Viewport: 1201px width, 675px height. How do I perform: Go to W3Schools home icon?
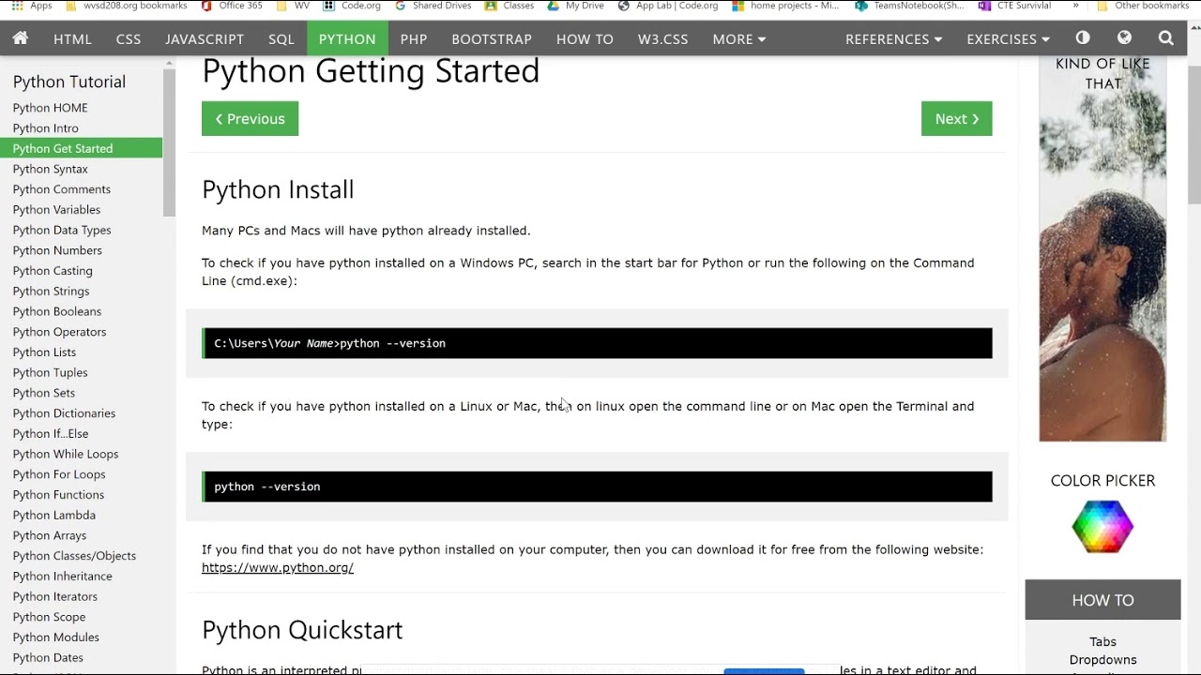click(x=20, y=38)
